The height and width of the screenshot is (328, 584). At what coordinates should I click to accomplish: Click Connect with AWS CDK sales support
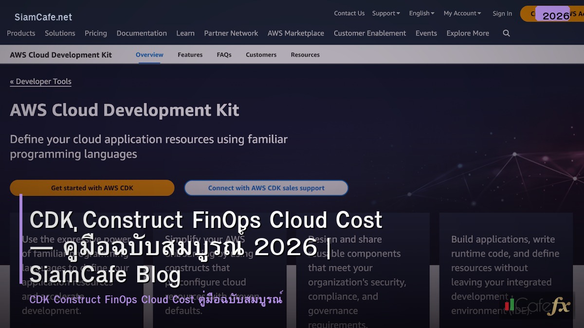(x=266, y=188)
